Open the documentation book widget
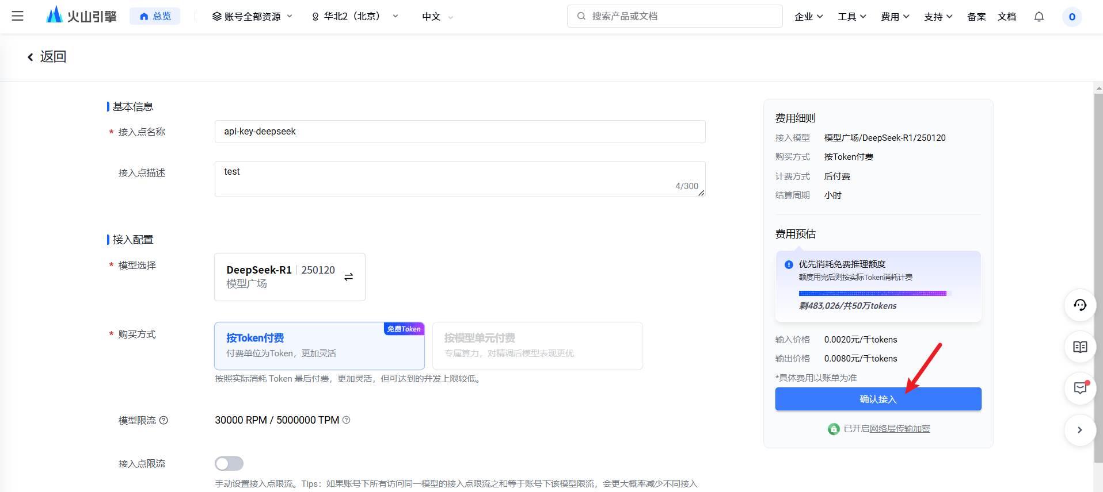 [x=1079, y=347]
